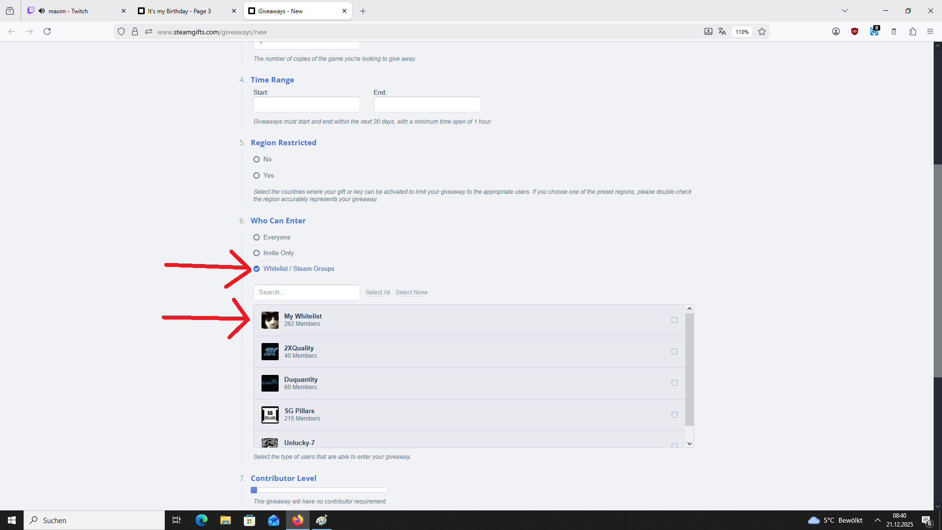Open the Firefox account icon
The height and width of the screenshot is (530, 942).
(836, 31)
